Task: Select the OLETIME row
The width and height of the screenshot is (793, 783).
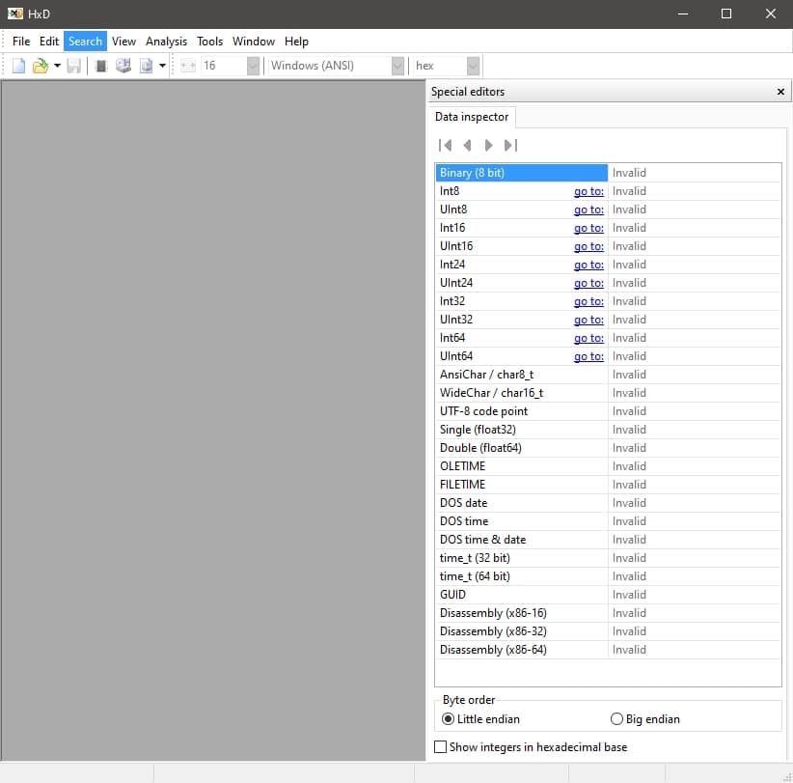Action: pyautogui.click(x=608, y=466)
